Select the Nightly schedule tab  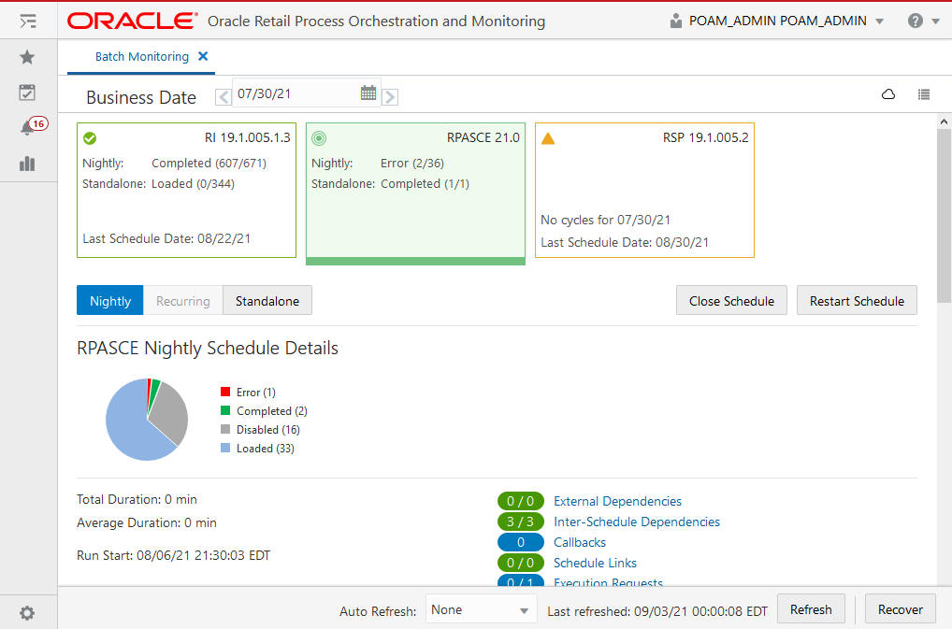click(x=110, y=301)
